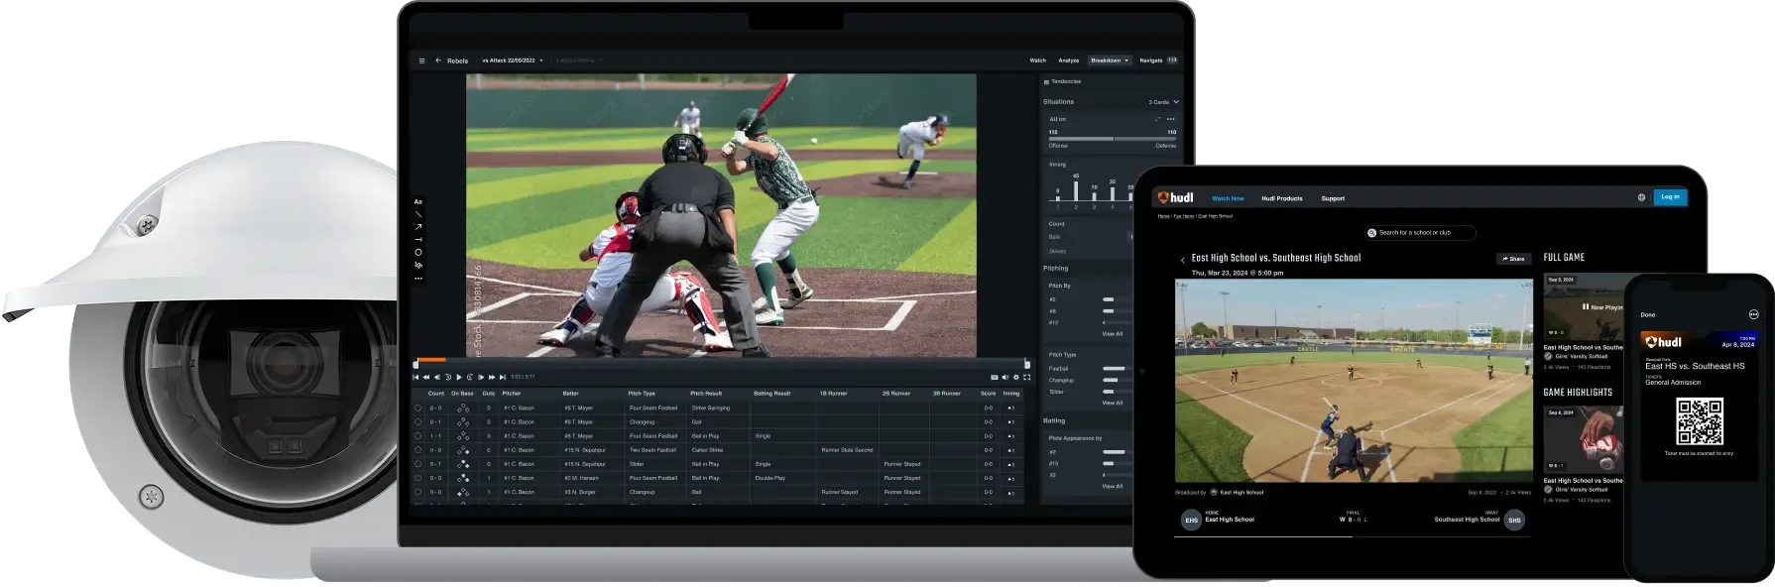Select the #2 M. Hansen row radio
This screenshot has height=587, width=1775.
click(x=417, y=478)
